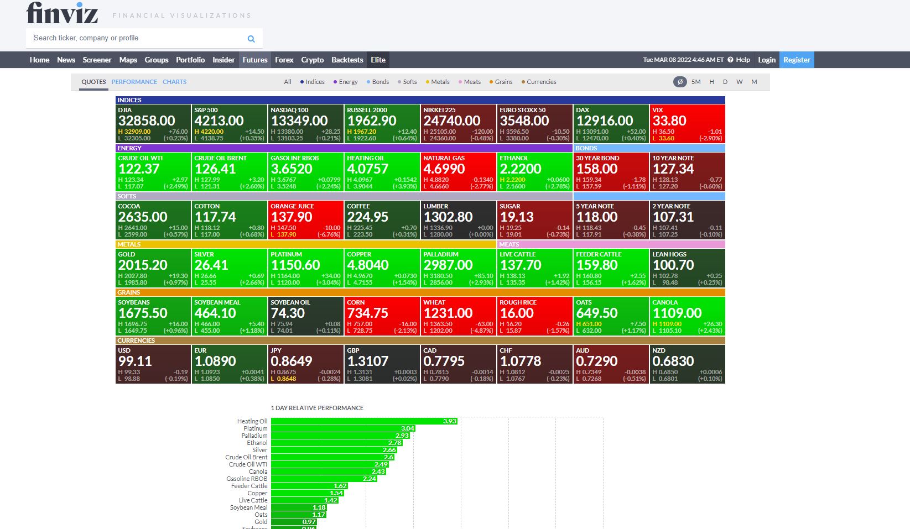Click the Finviz logo

tap(62, 13)
